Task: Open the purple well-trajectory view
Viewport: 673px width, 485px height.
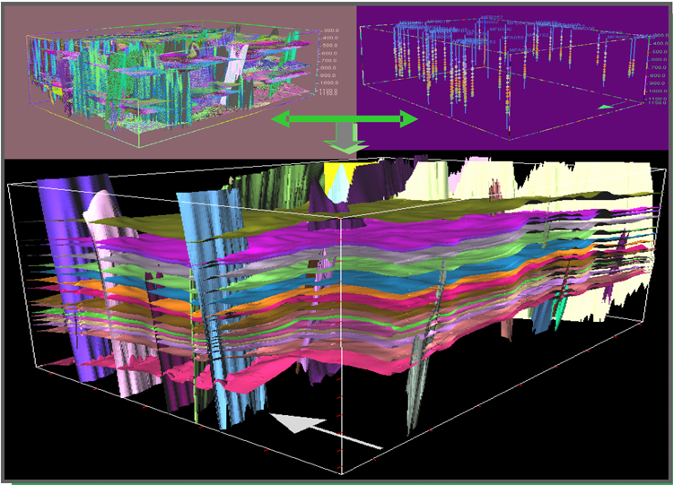Action: [511, 72]
